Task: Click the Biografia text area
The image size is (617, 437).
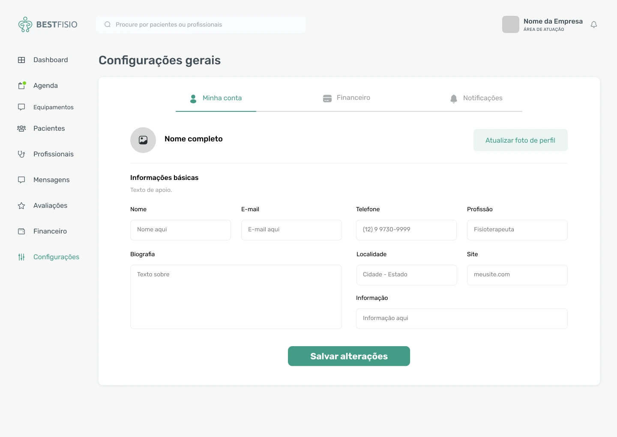Action: point(236,297)
